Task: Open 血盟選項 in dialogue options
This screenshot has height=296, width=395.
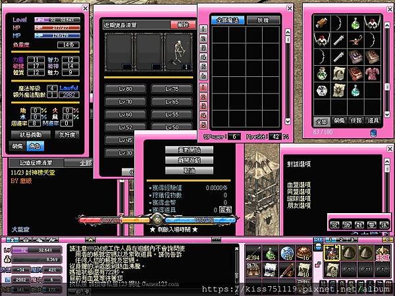Action: [299, 184]
